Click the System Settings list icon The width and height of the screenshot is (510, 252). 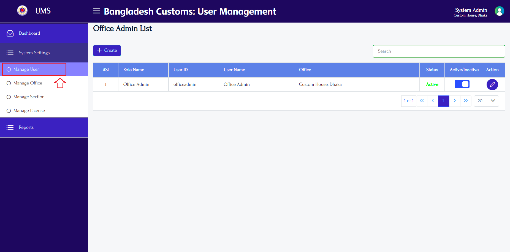coord(10,53)
